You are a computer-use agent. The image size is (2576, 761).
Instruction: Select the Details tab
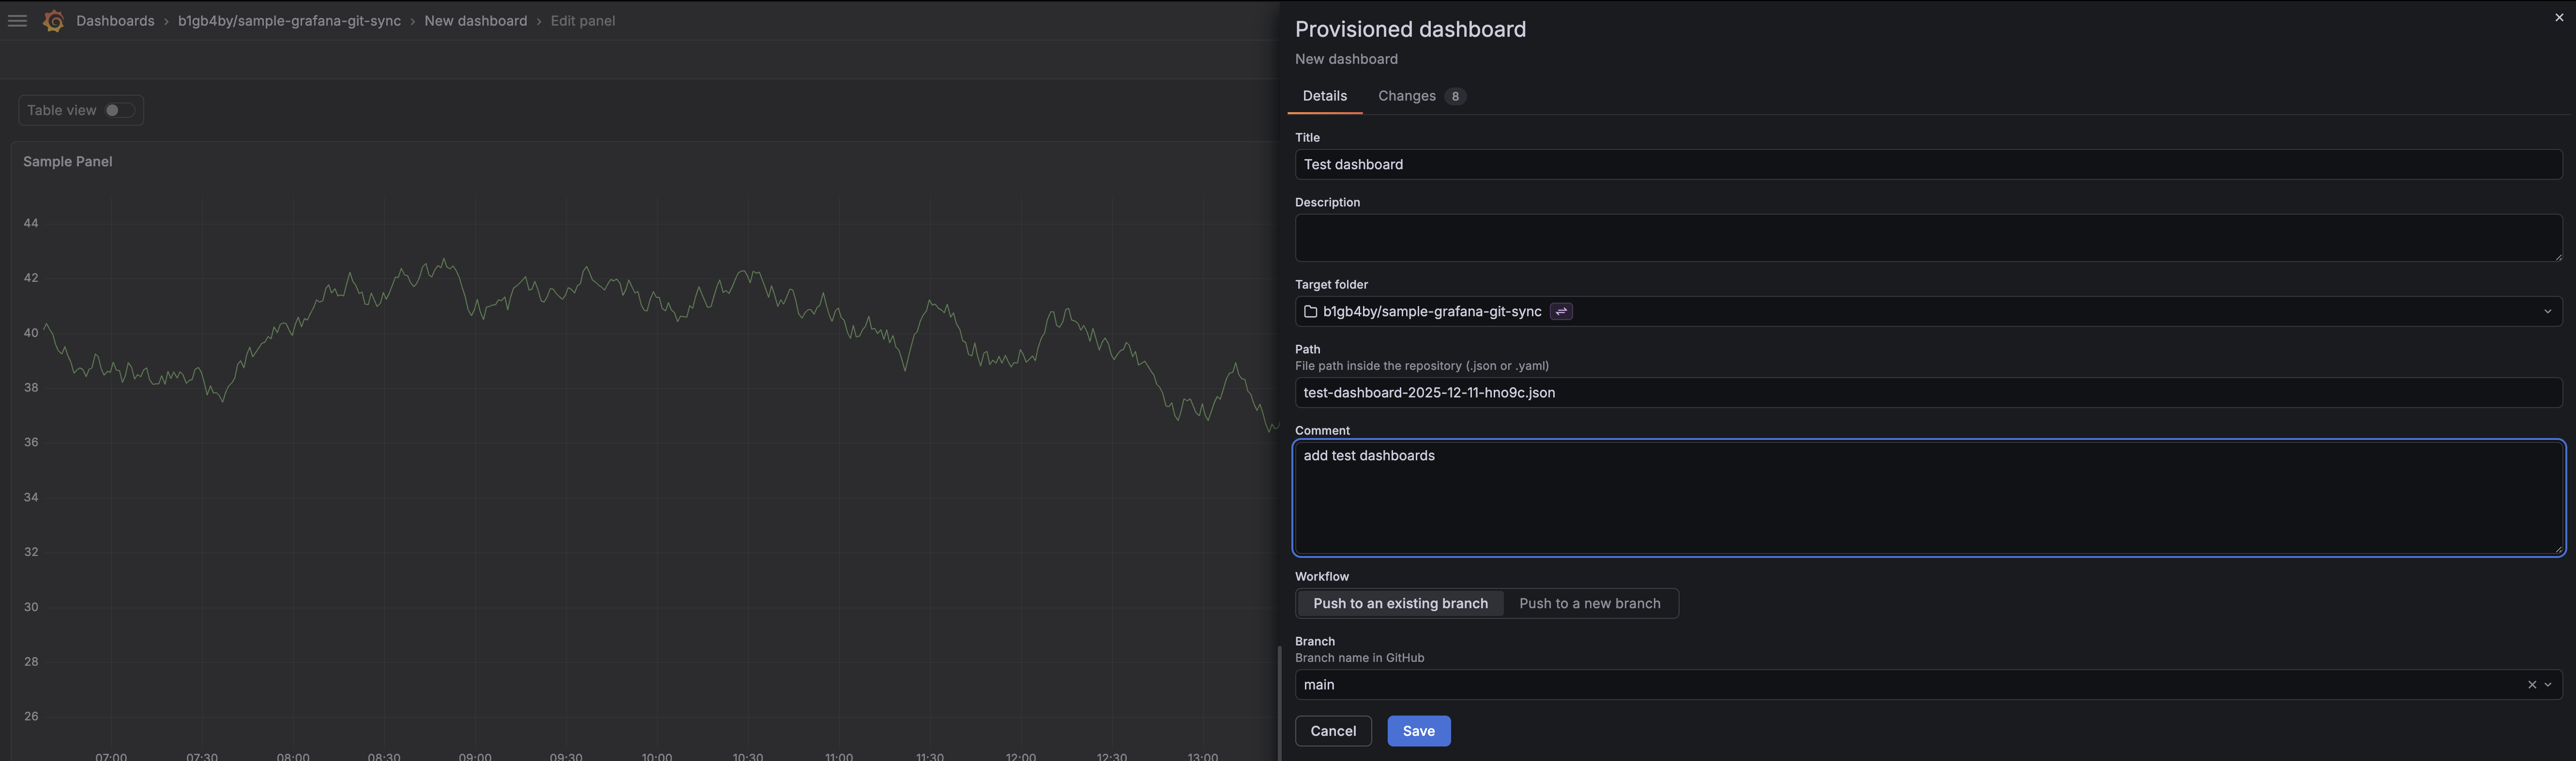pyautogui.click(x=1325, y=96)
